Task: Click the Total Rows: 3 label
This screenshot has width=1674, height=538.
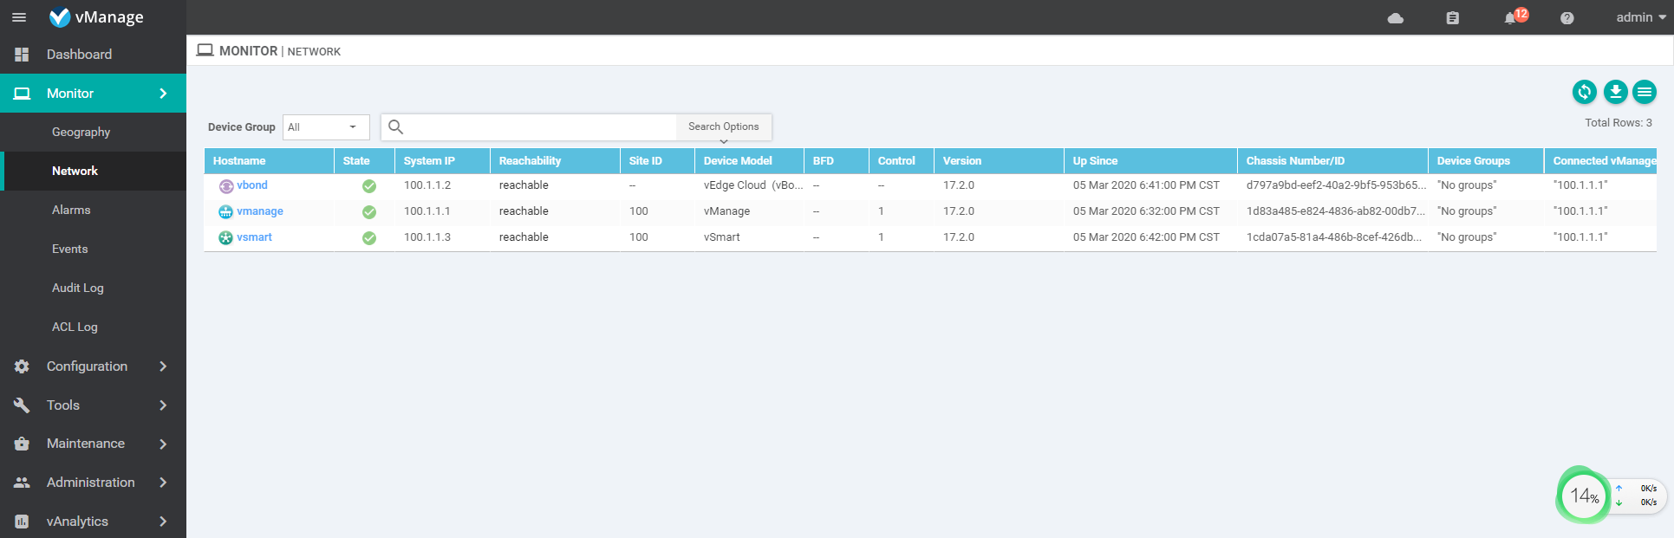Action: tap(1619, 123)
